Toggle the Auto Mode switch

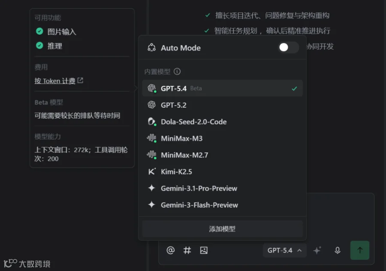(288, 47)
